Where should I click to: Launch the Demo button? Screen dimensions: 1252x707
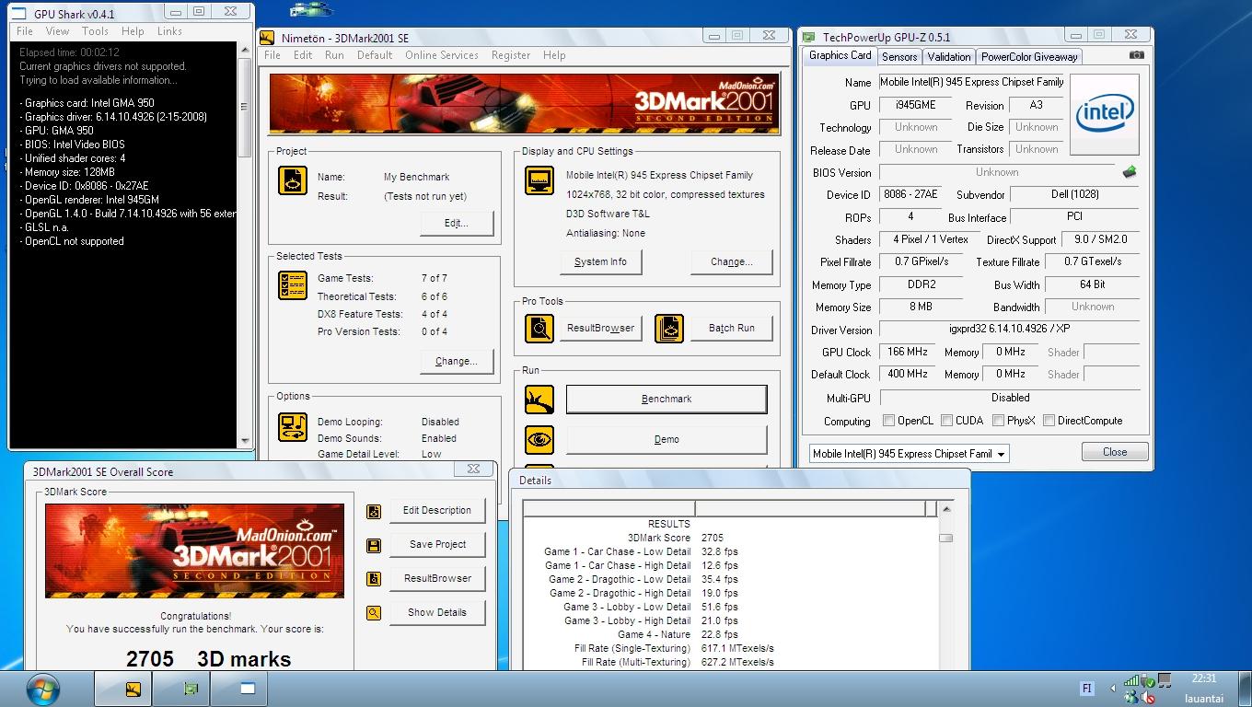pos(667,440)
